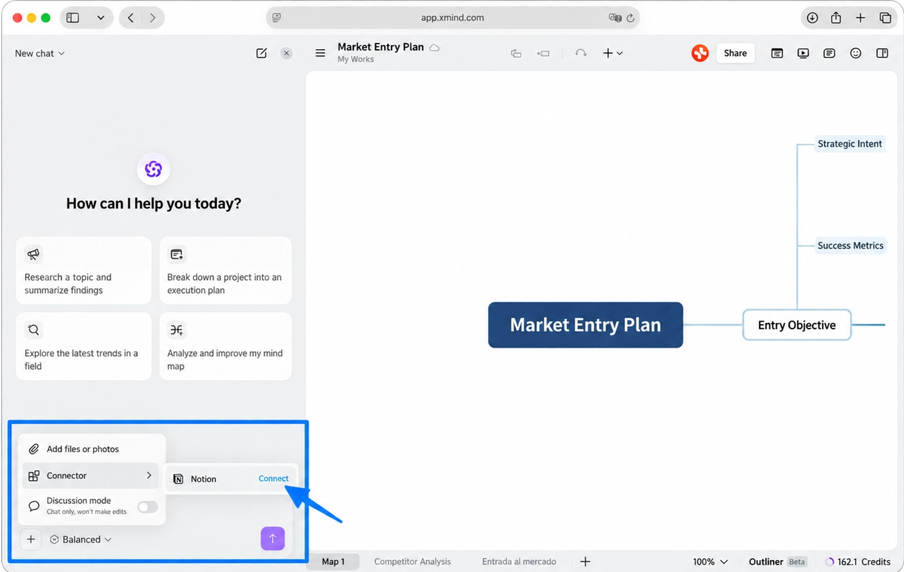Viewport: 904px width, 572px height.
Task: View the 162.1 Credits balance
Action: pyautogui.click(x=858, y=561)
